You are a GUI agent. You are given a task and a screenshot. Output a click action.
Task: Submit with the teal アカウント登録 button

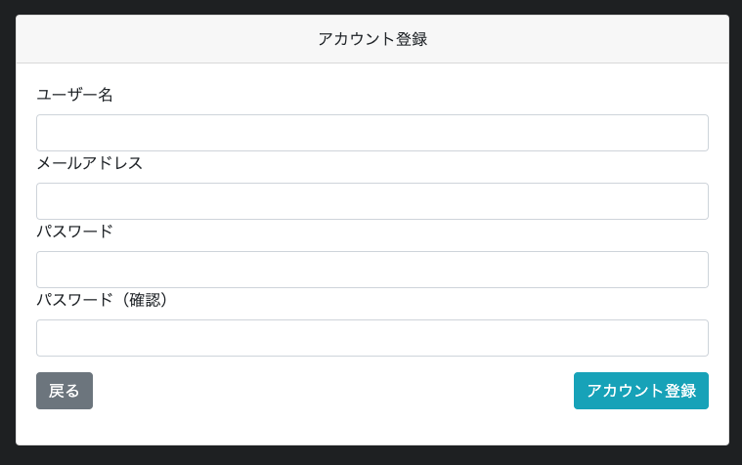click(x=640, y=391)
